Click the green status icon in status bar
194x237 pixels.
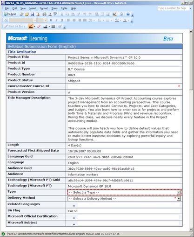tap(3, 234)
